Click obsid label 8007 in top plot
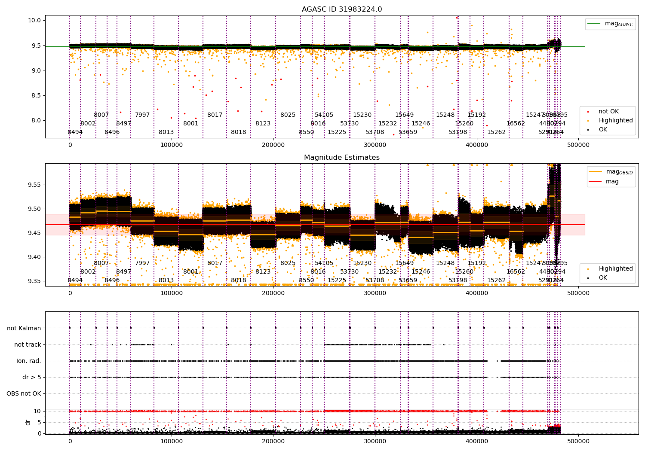 (x=101, y=115)
